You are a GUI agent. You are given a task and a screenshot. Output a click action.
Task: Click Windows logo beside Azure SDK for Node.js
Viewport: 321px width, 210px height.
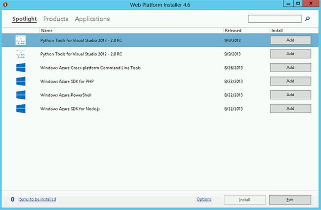[x=21, y=109]
